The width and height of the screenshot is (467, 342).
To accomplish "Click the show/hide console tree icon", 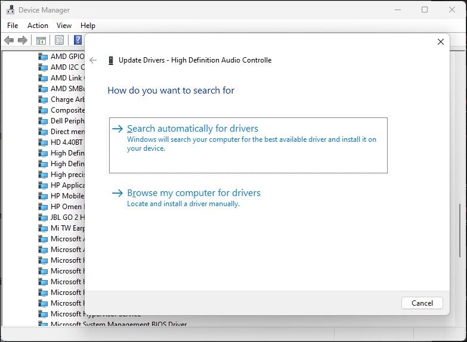I will tap(41, 40).
